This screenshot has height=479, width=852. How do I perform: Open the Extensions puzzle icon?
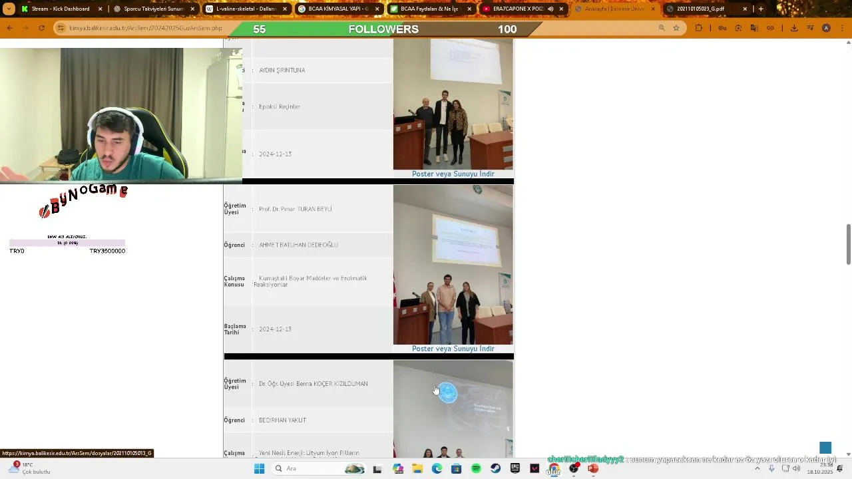[x=698, y=28]
